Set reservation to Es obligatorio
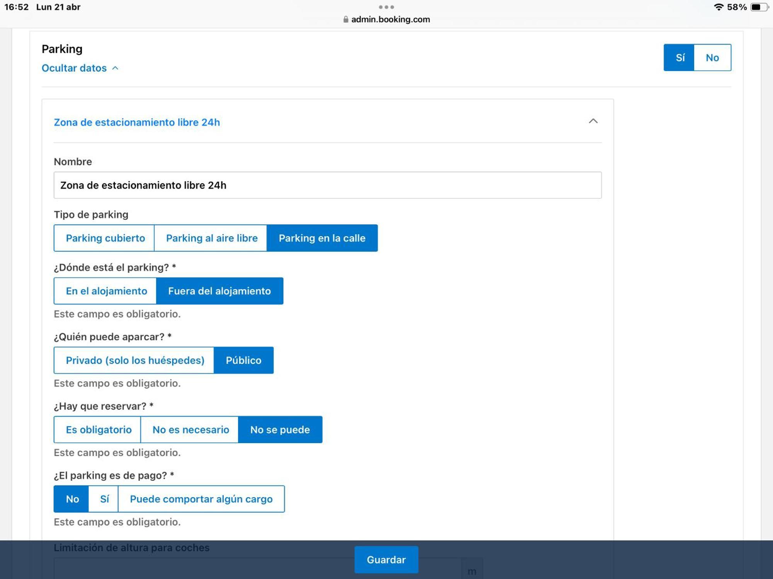 (98, 430)
